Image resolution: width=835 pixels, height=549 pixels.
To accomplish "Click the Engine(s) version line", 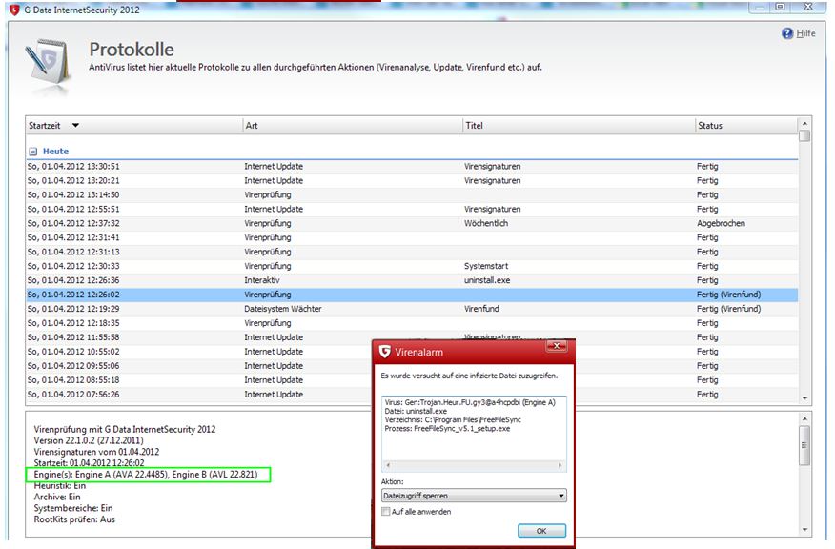I will (x=146, y=474).
